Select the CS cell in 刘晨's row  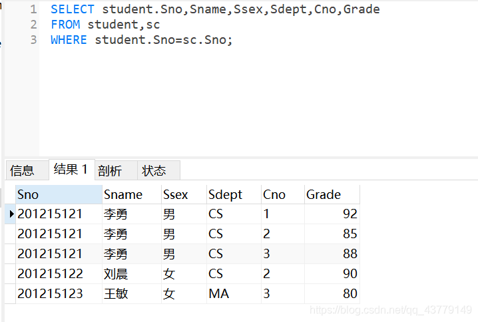[234, 274]
